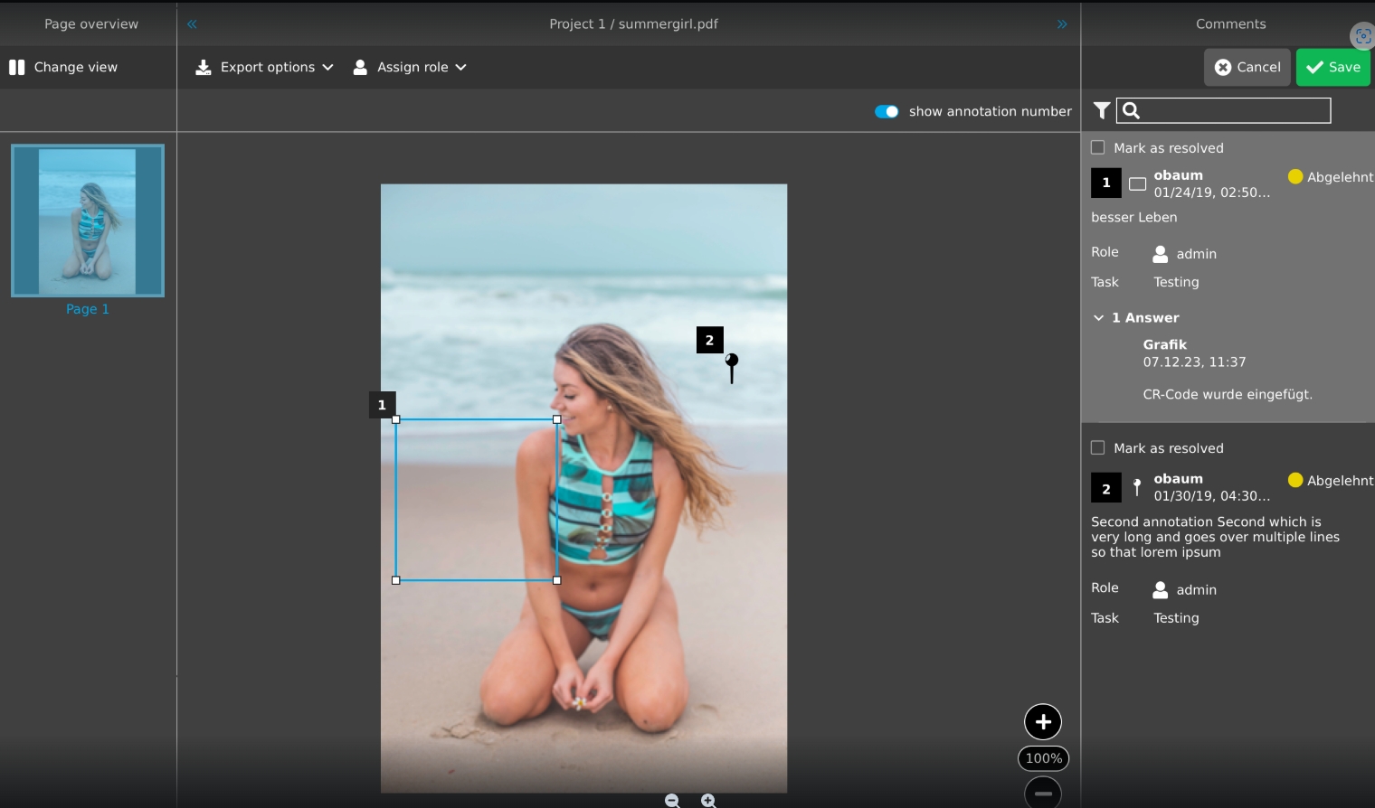1375x808 pixels.
Task: Click the zoom-in magnifier below the image
Action: 708,801
